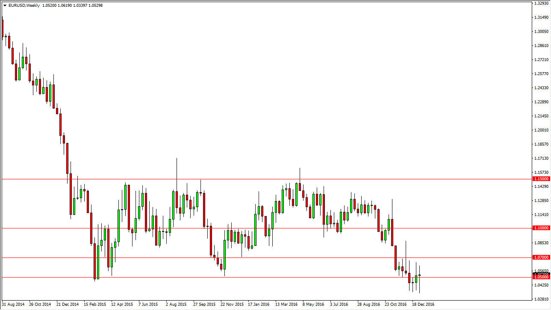The image size is (551, 310).
Task: Click the 13 Mar 2016 date label
Action: (286, 305)
